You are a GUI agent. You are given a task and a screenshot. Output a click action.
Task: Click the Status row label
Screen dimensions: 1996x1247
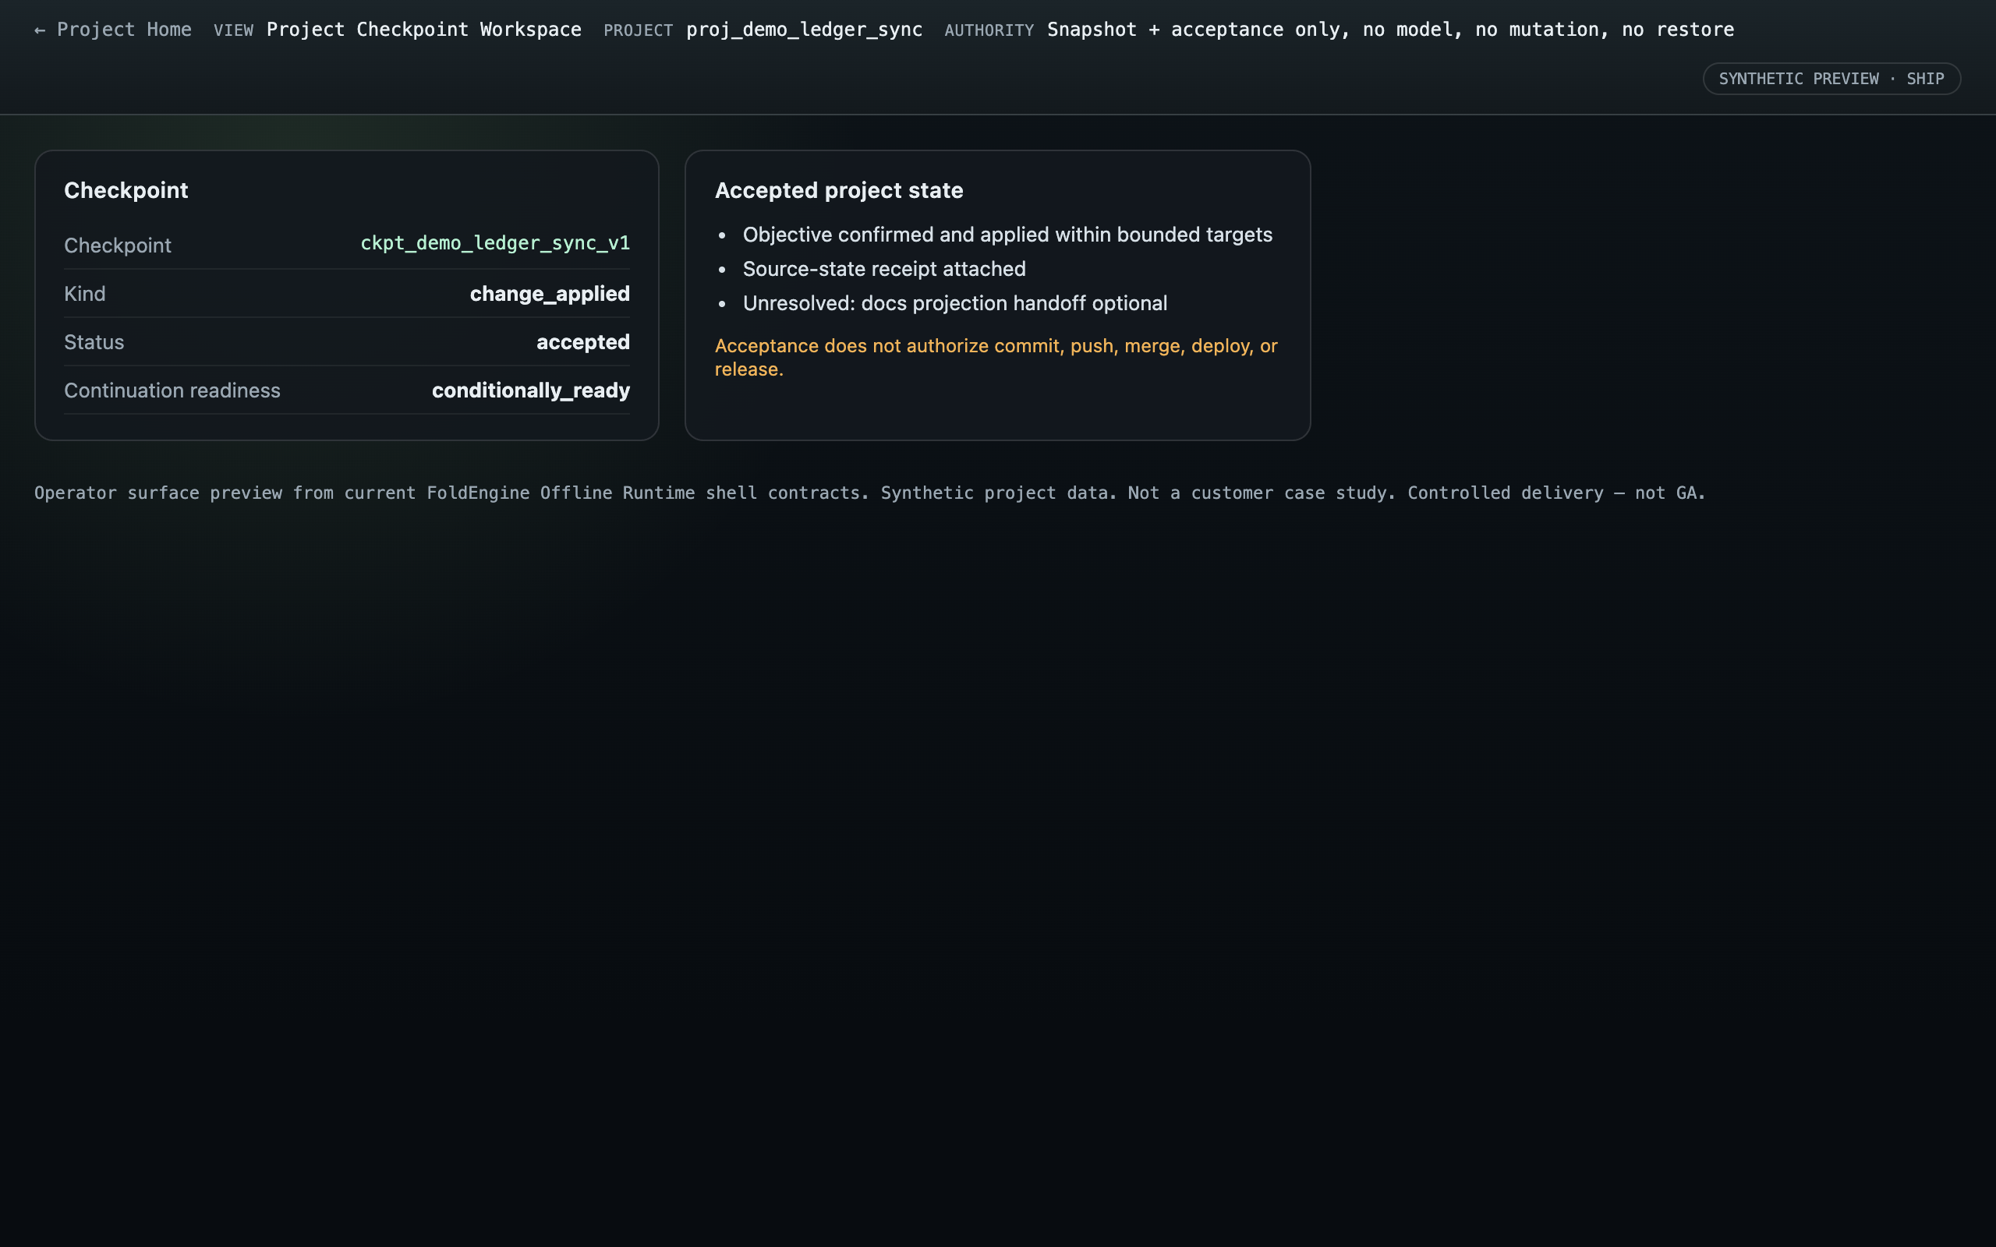(x=94, y=342)
